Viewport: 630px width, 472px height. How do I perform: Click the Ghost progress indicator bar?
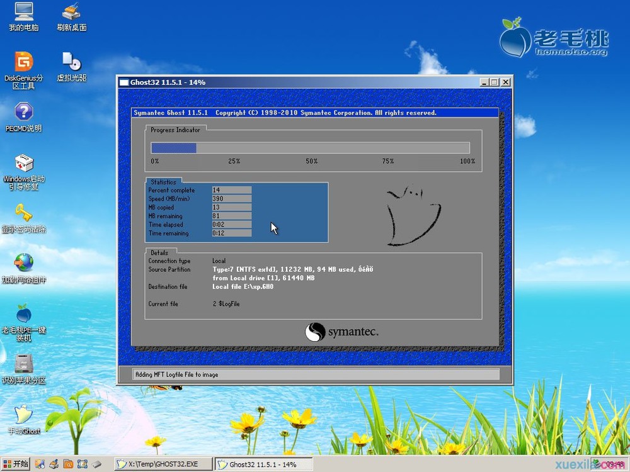click(310, 148)
